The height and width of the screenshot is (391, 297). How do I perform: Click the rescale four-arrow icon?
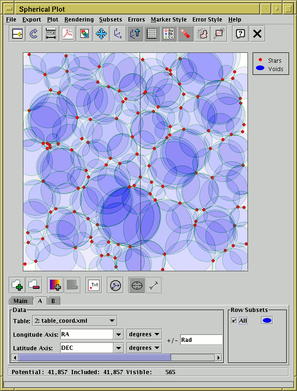(101, 34)
